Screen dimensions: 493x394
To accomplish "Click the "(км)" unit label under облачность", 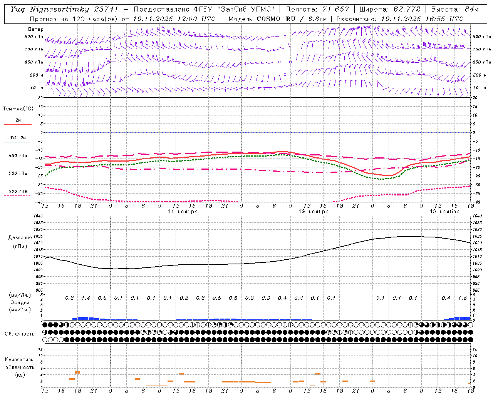I will pos(20,375).
